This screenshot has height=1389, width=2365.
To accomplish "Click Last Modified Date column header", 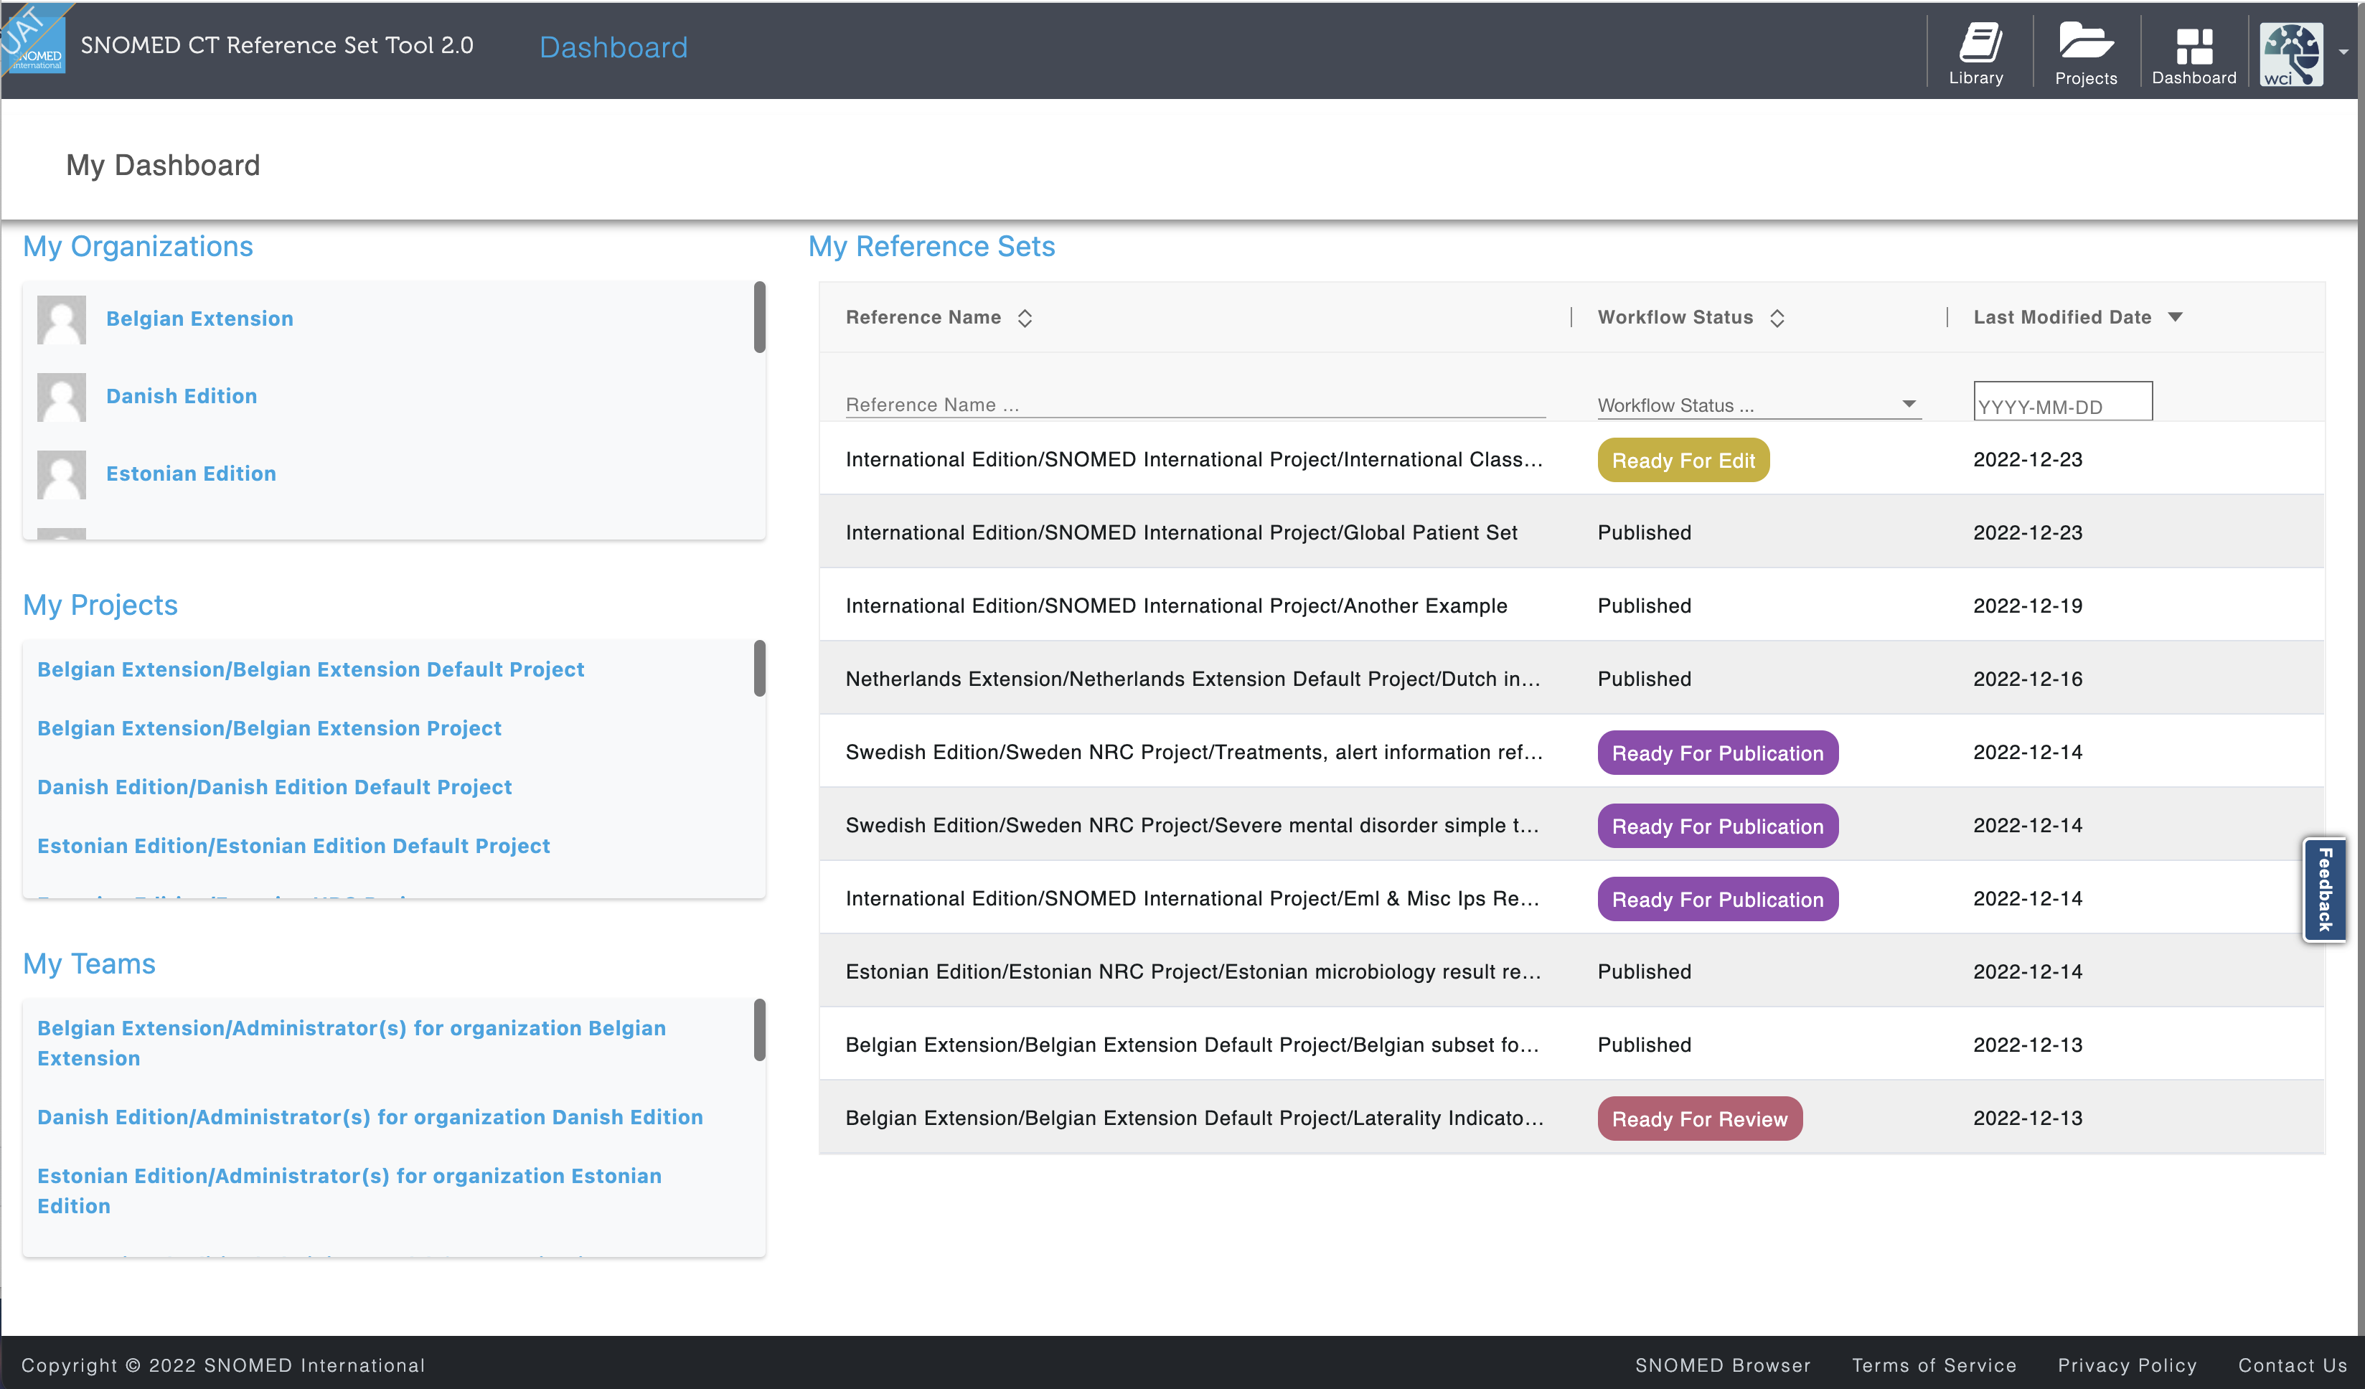I will pyautogui.click(x=2062, y=318).
